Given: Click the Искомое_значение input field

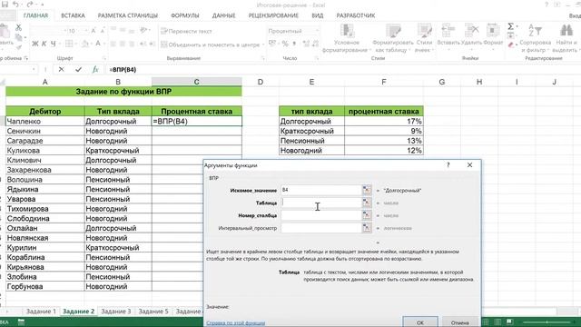Looking at the screenshot, I should pos(320,190).
